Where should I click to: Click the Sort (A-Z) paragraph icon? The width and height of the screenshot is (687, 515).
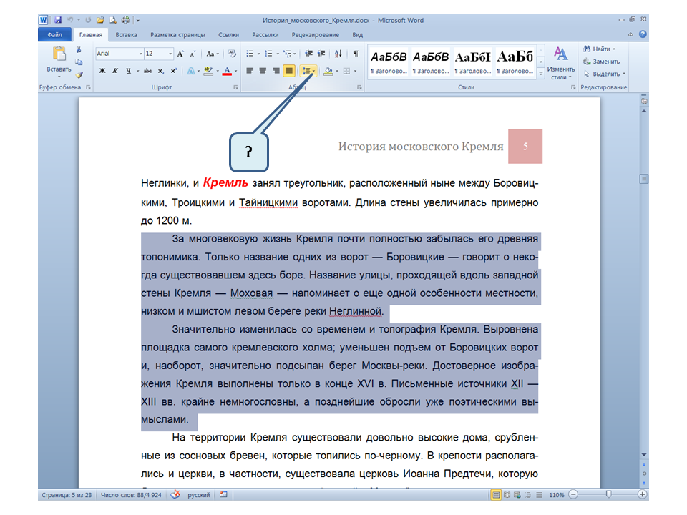(338, 54)
